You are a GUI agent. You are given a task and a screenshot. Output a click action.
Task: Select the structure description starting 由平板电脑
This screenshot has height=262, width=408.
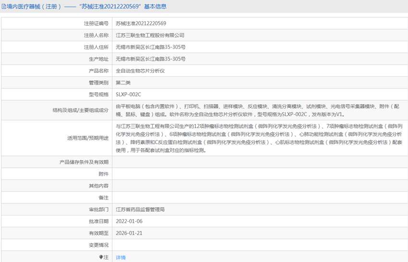tap(257, 110)
